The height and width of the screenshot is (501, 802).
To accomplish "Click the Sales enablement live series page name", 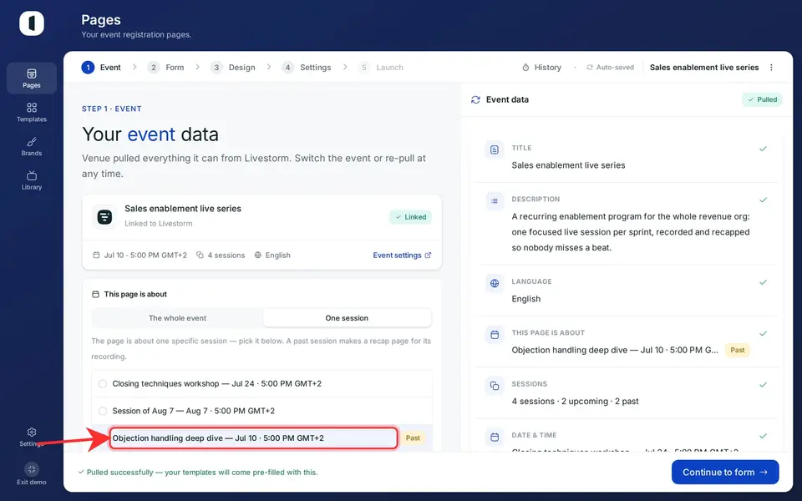I will click(704, 68).
